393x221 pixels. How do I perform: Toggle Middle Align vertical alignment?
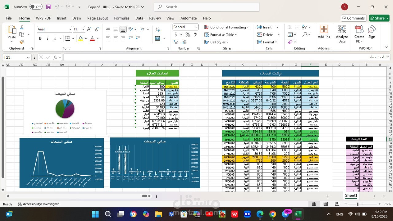click(115, 29)
